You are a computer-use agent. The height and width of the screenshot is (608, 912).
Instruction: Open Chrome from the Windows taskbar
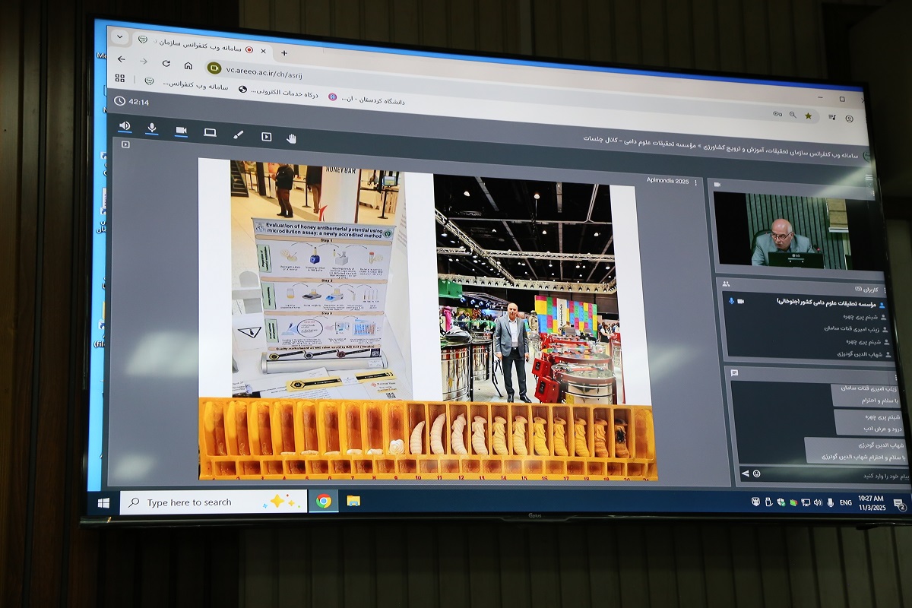pos(324,501)
